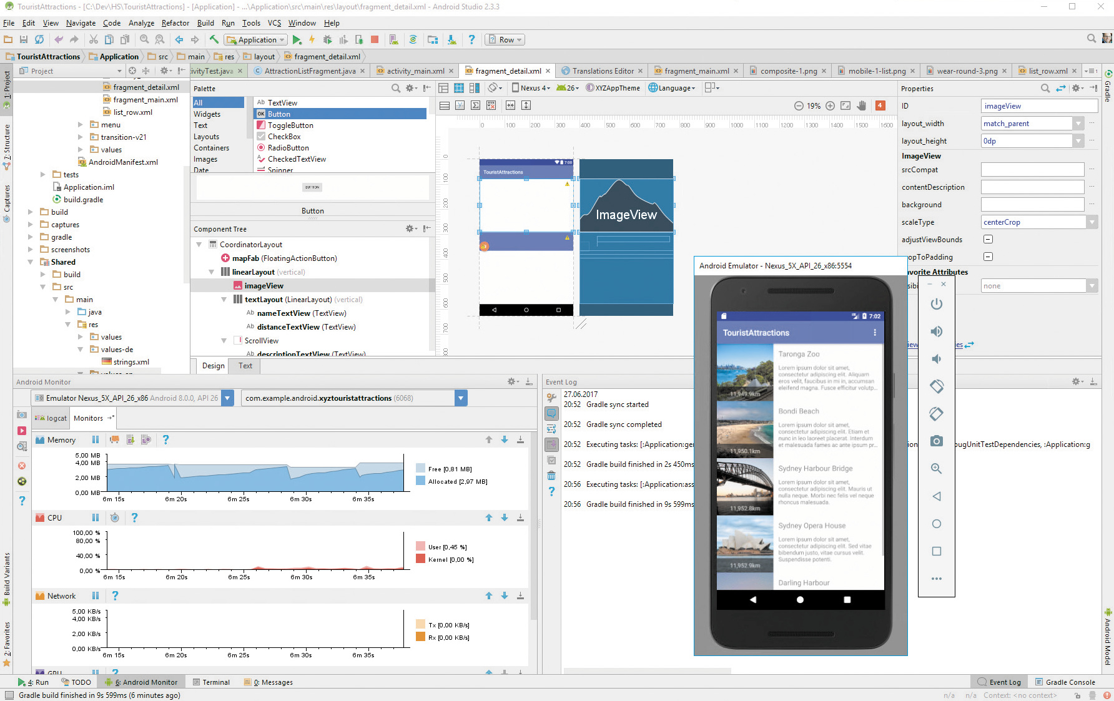Open the API 26 version dropdown

568,88
